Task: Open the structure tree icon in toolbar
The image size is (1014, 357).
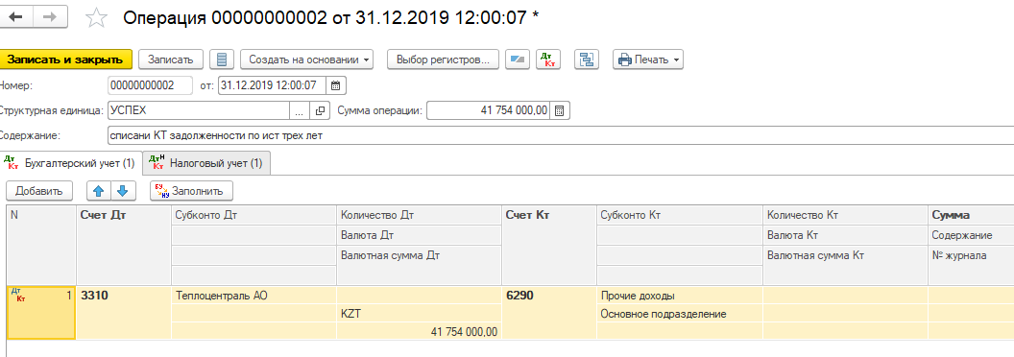Action: click(588, 59)
